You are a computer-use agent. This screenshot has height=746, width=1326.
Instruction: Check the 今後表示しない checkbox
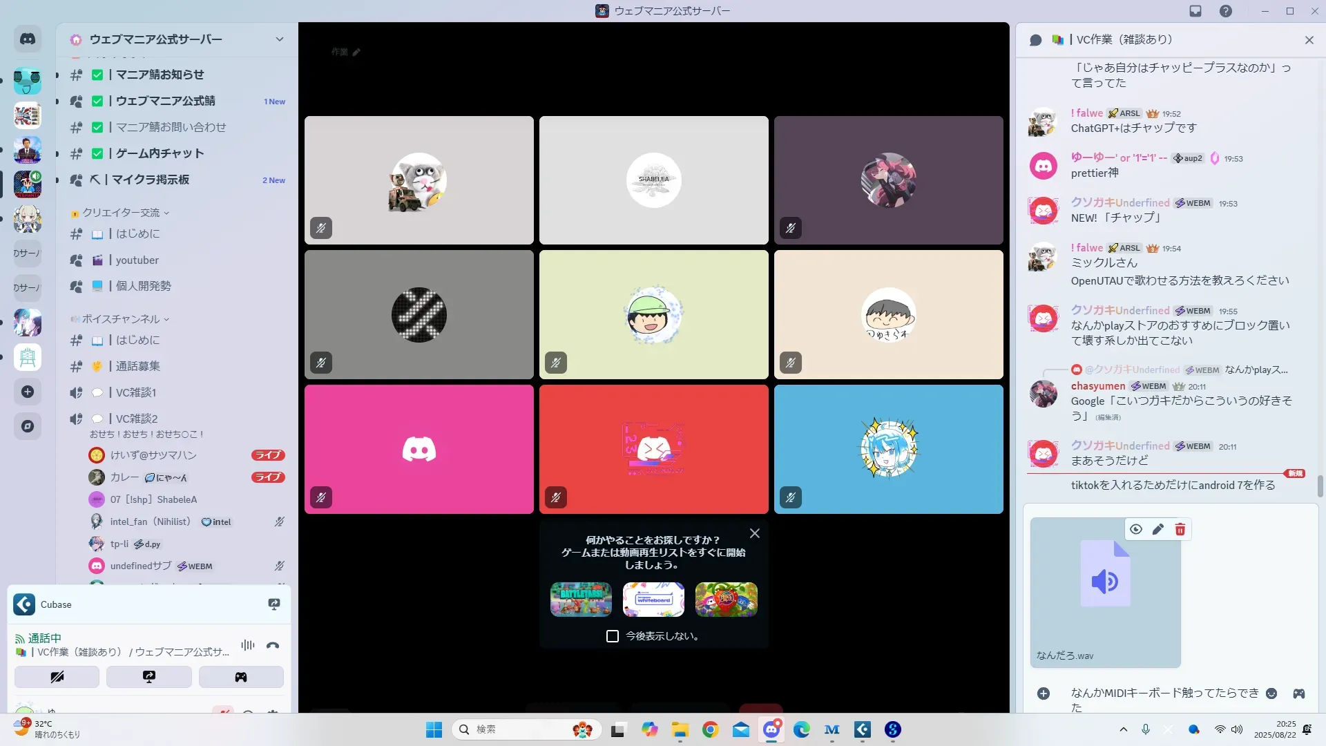(613, 636)
